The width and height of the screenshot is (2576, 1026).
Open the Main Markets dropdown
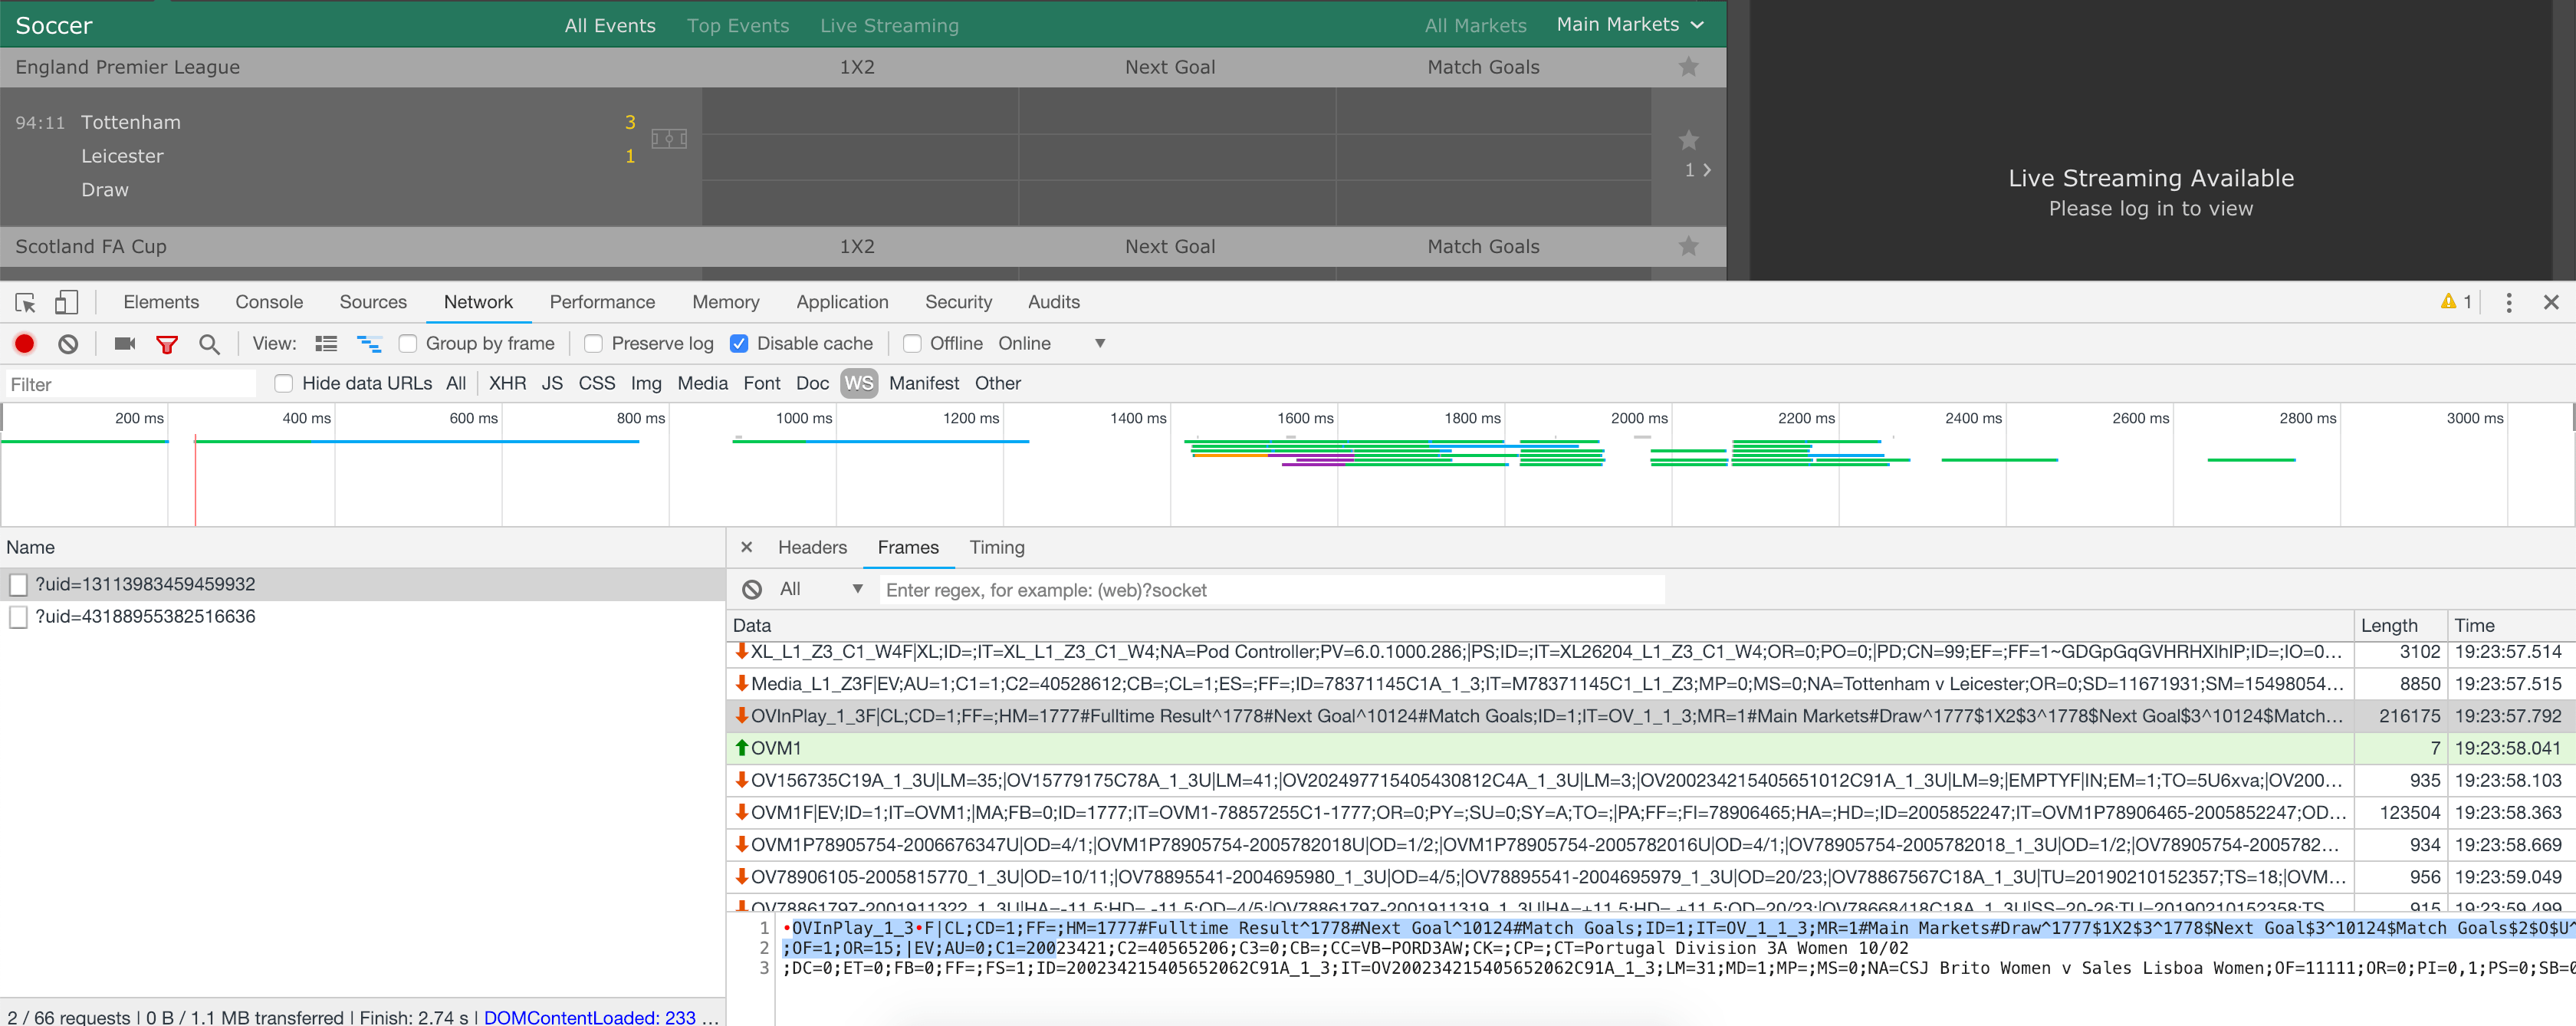pyautogui.click(x=1629, y=25)
